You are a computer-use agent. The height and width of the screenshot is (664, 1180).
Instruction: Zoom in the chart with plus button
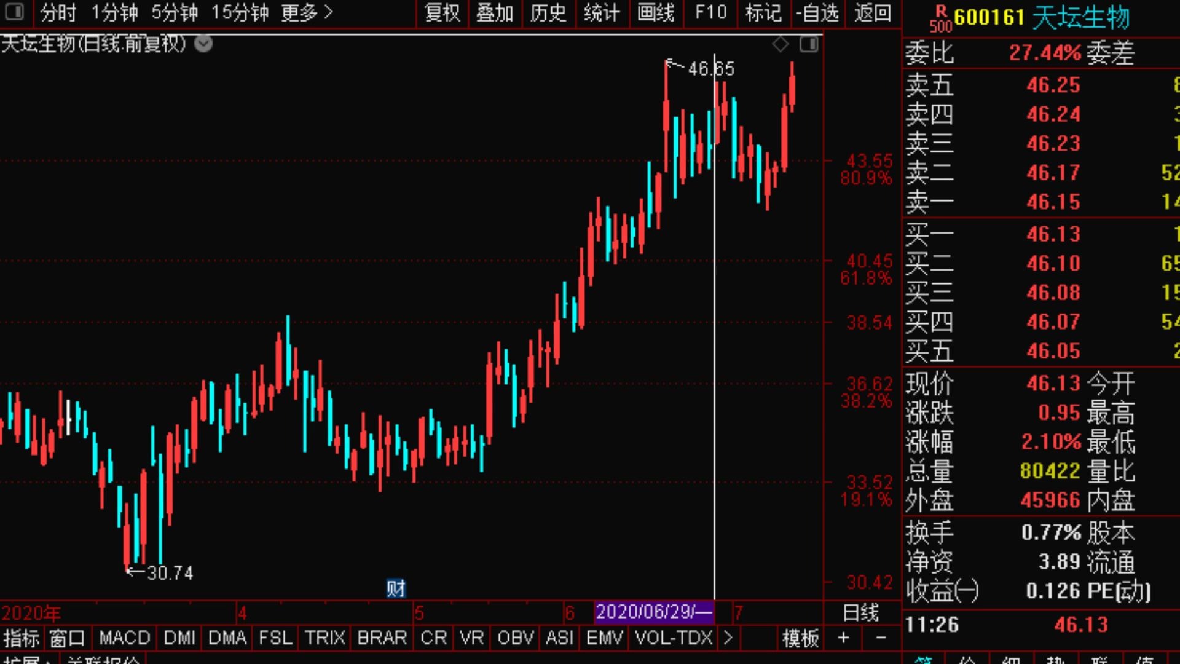pyautogui.click(x=843, y=638)
